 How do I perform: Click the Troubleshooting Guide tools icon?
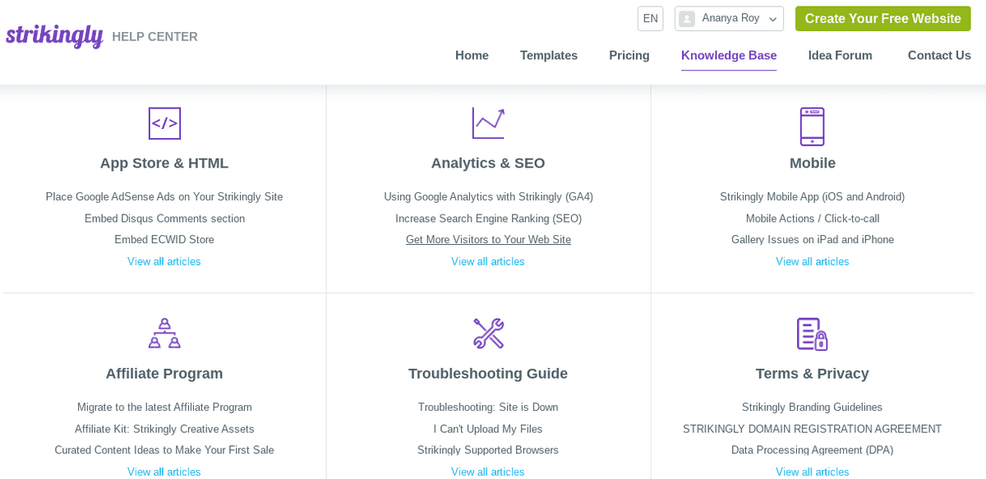[x=488, y=333]
